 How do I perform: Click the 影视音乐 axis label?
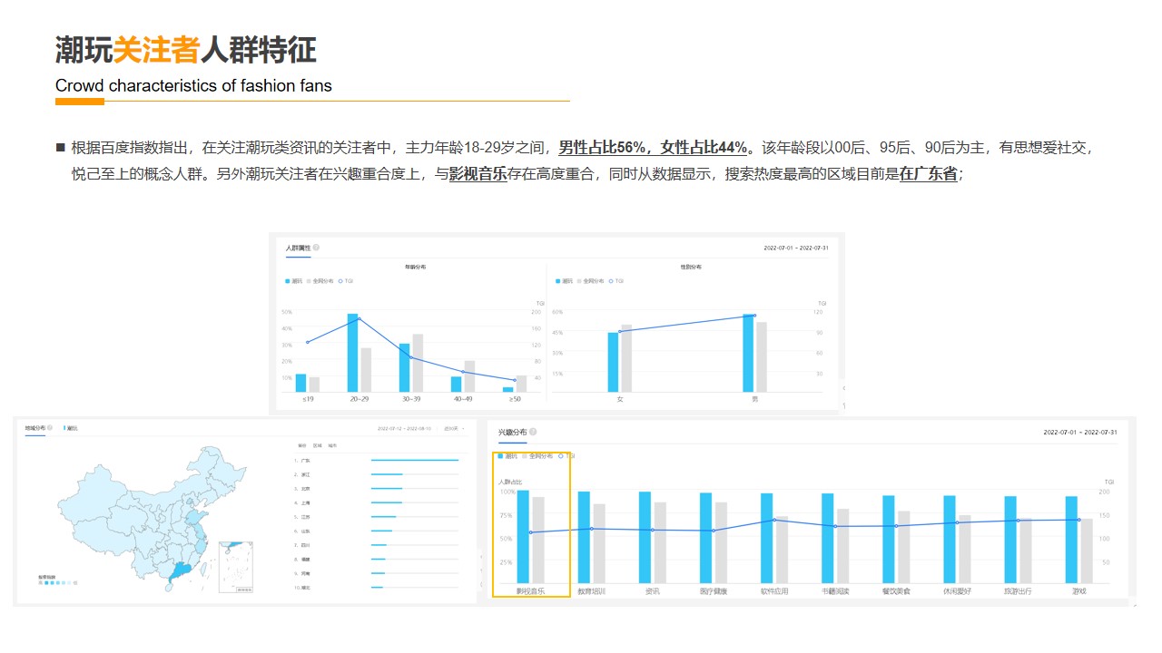pos(530,591)
